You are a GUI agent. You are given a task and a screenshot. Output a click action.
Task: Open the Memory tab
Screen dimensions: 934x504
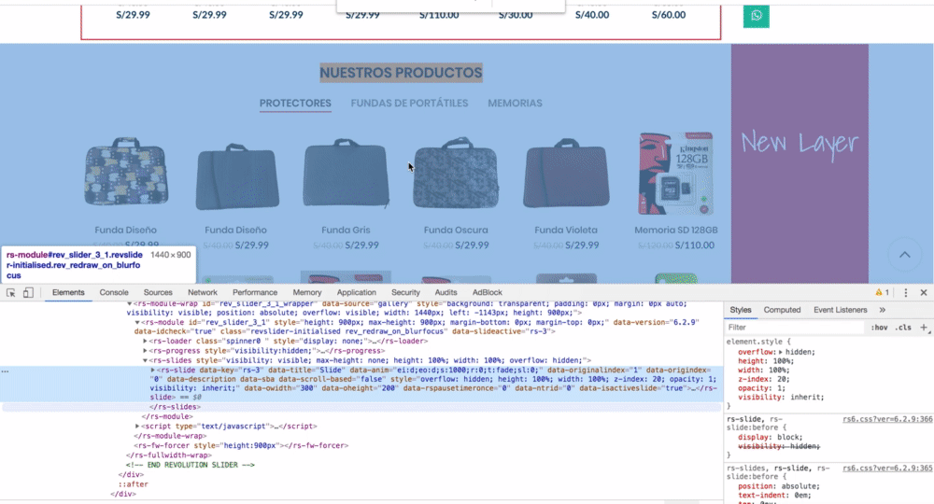pos(306,293)
